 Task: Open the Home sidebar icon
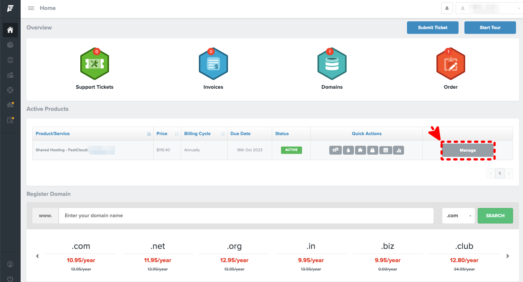pos(10,30)
